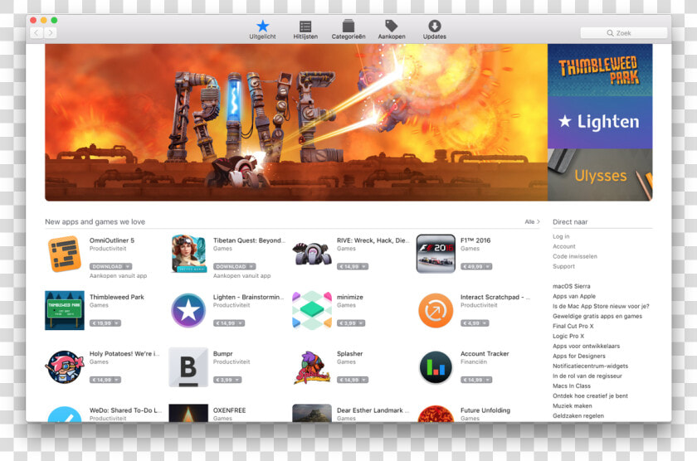Screen dimensions: 697x461
Task: Open the Lighten banner tile
Action: 600,122
